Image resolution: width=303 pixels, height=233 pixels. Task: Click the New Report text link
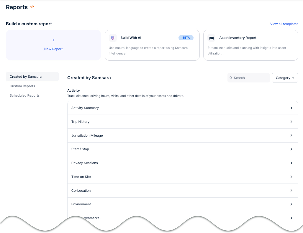coord(53,49)
